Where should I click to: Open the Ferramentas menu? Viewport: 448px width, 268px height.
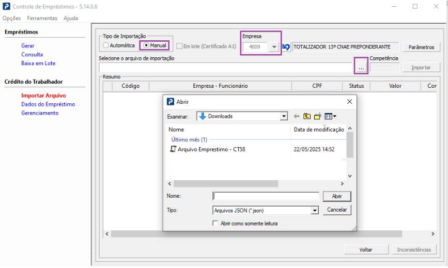pos(42,18)
